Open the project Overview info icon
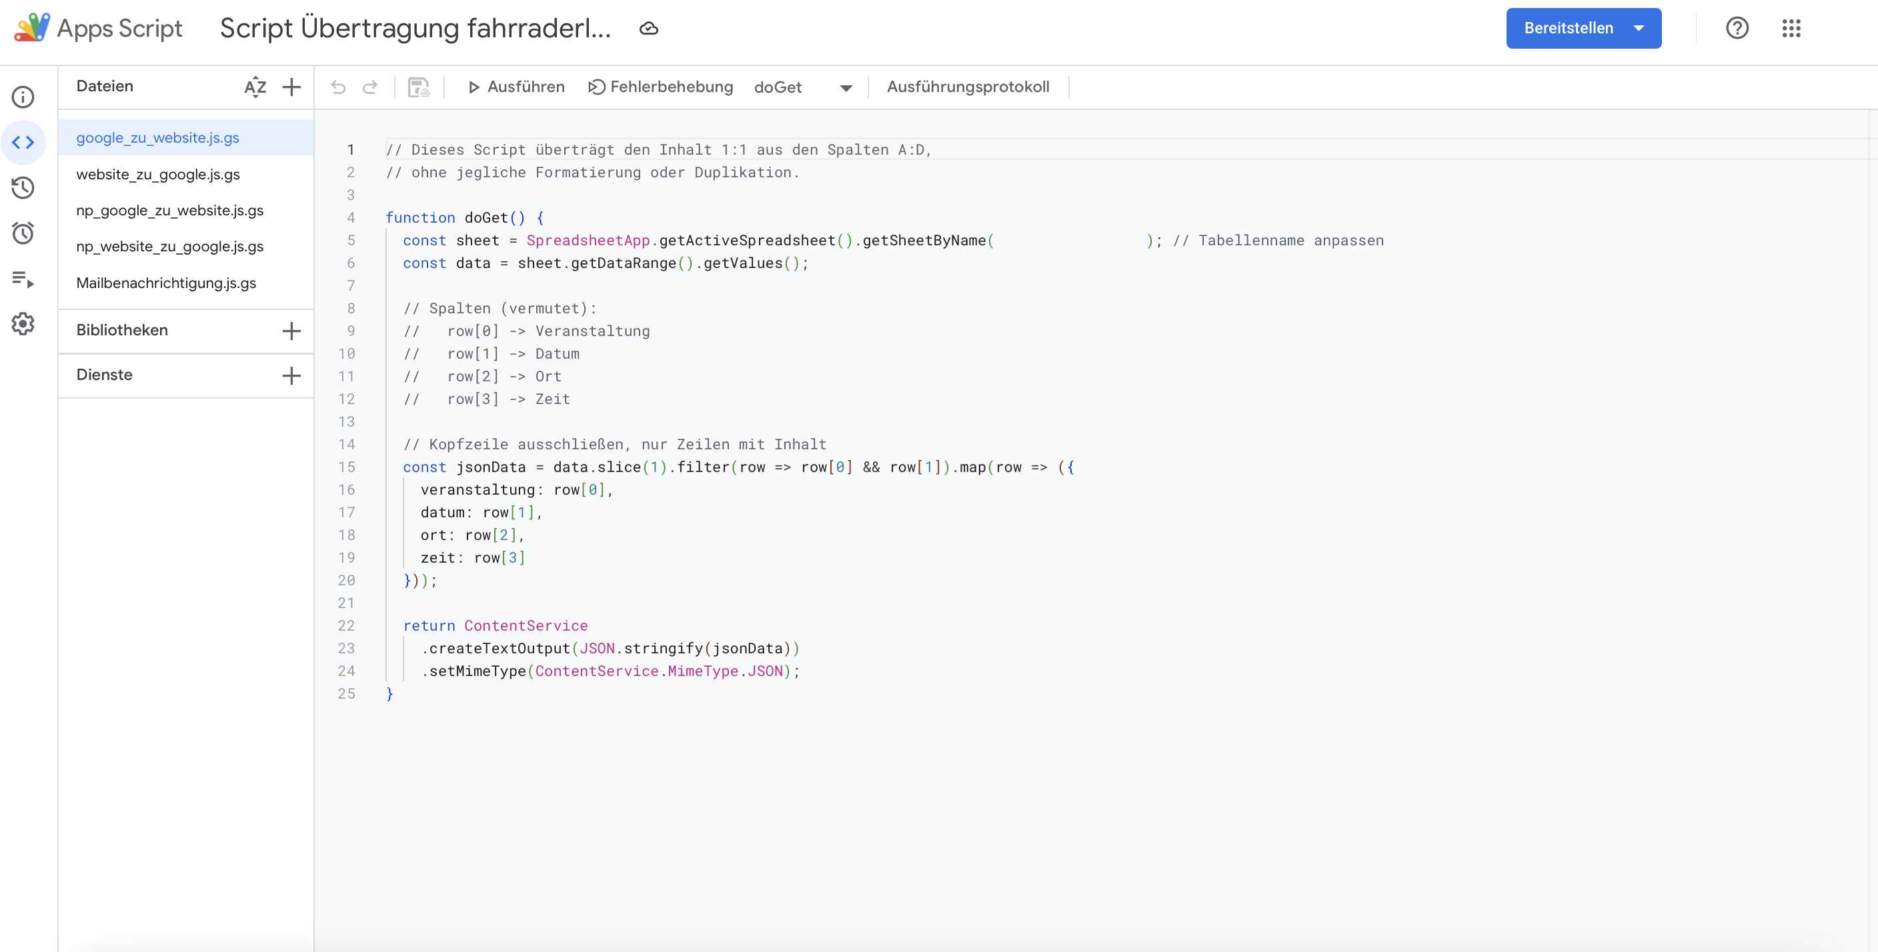This screenshot has width=1878, height=952. click(23, 97)
